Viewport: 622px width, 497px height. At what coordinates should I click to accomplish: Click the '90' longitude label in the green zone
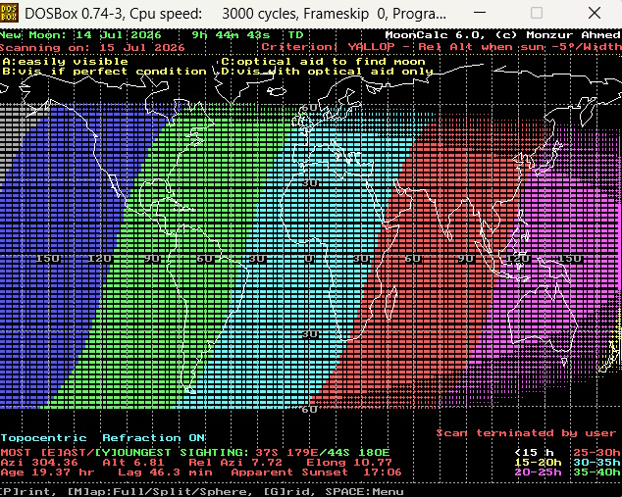tap(152, 259)
